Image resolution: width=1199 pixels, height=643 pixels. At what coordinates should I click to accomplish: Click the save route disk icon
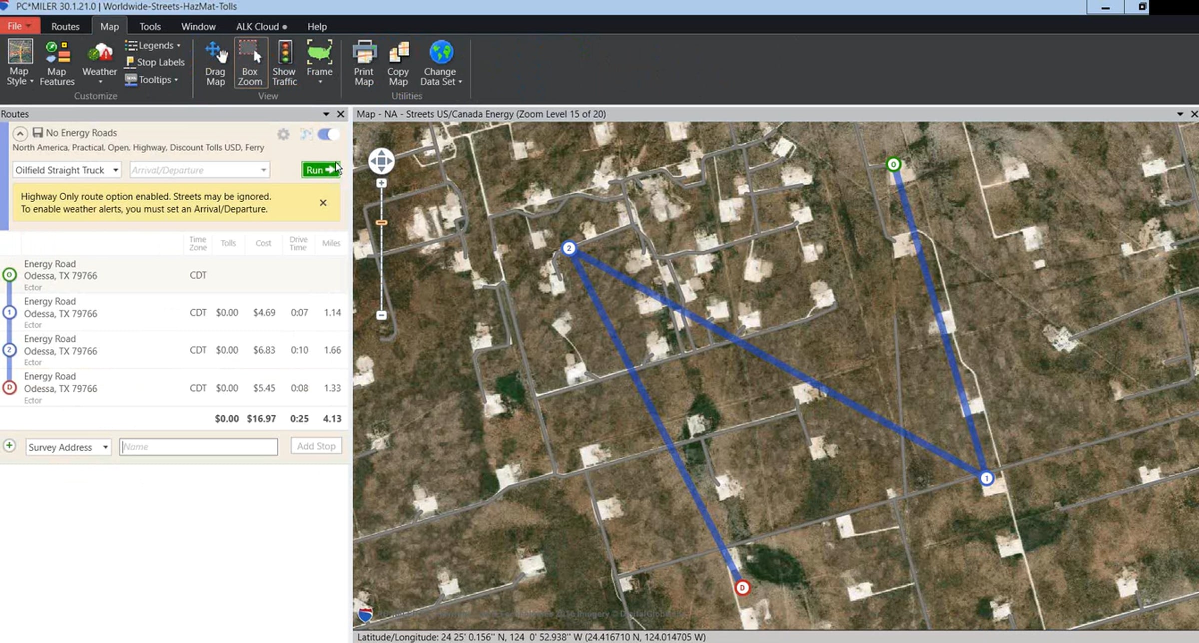point(37,132)
